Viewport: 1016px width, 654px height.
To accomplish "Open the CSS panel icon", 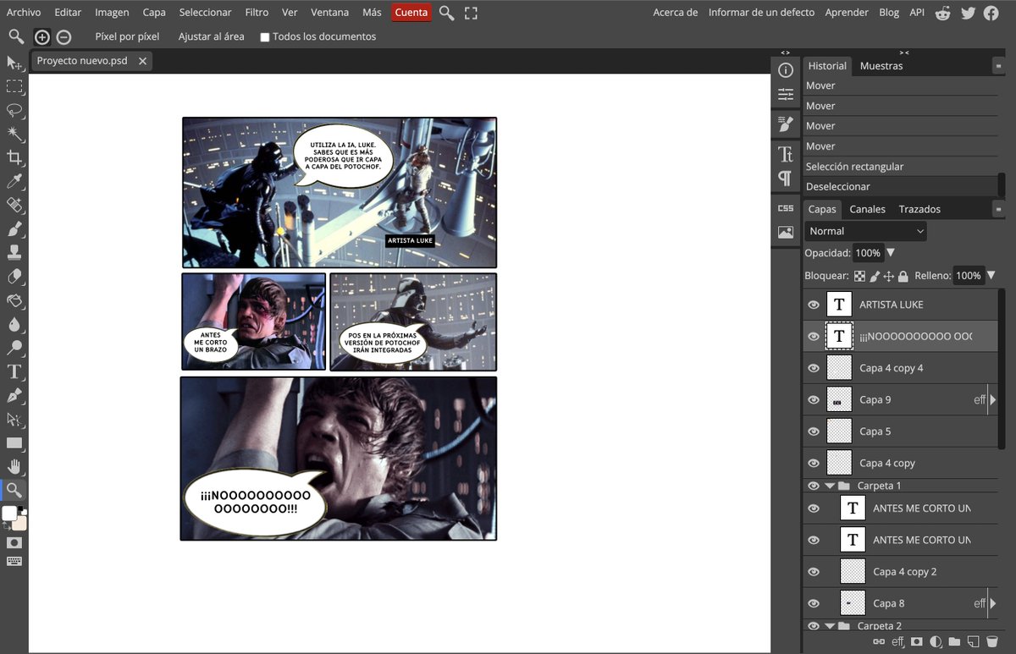I will pyautogui.click(x=786, y=208).
